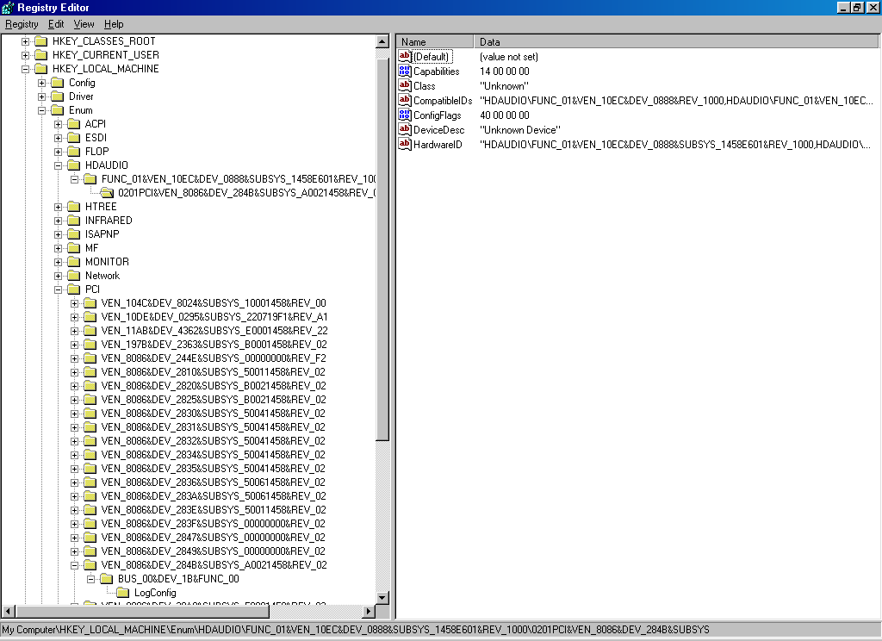Viewport: 882px width, 641px height.
Task: Click the string icon for DeviceDesc value
Action: [405, 129]
